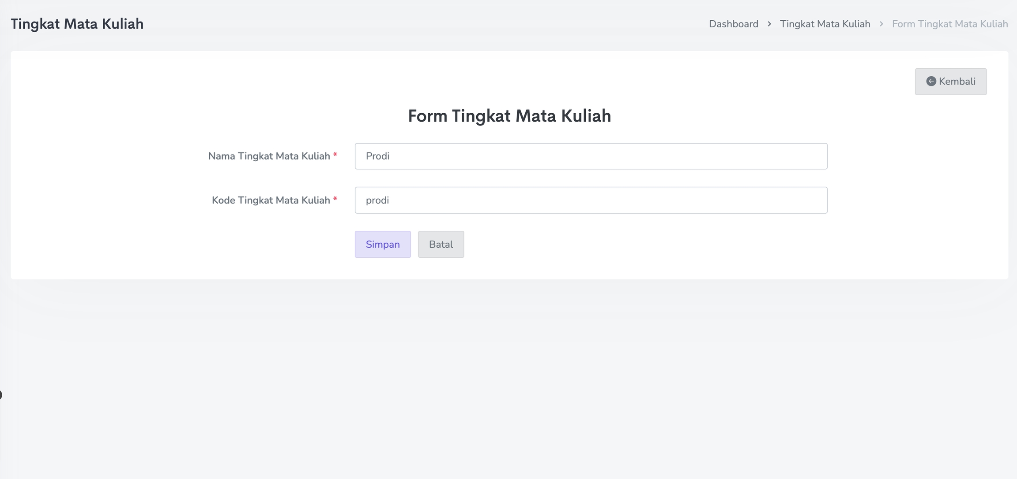Click the Nama Tingkat Mata Kuliah label
Image resolution: width=1017 pixels, height=479 pixels.
pyautogui.click(x=269, y=156)
